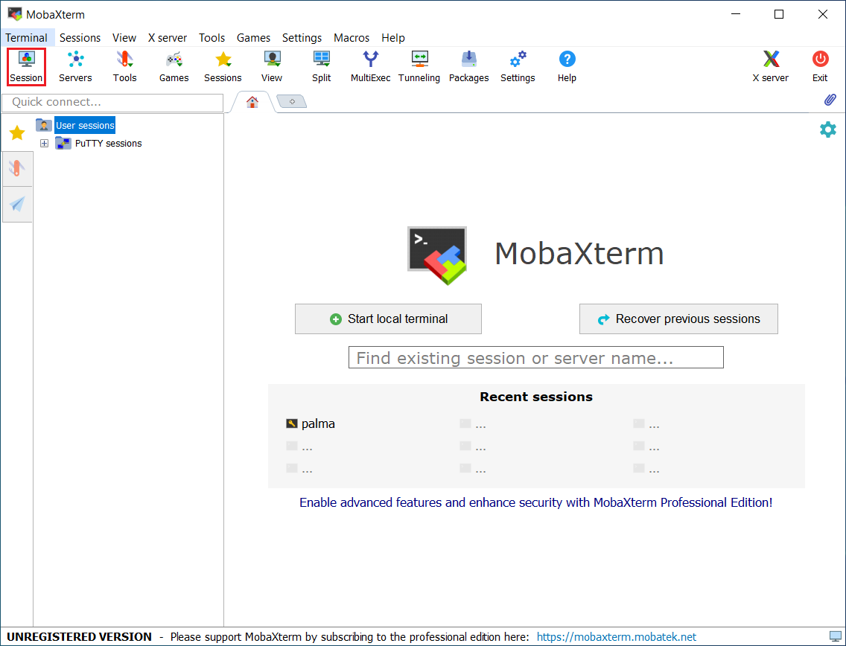Click the Professional Edition promotion link
Image resolution: width=846 pixels, height=646 pixels.
click(x=535, y=502)
